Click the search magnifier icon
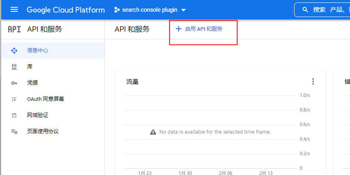 coord(305,10)
